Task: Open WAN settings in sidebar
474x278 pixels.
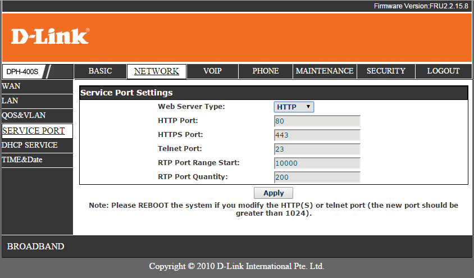Action: coord(11,86)
